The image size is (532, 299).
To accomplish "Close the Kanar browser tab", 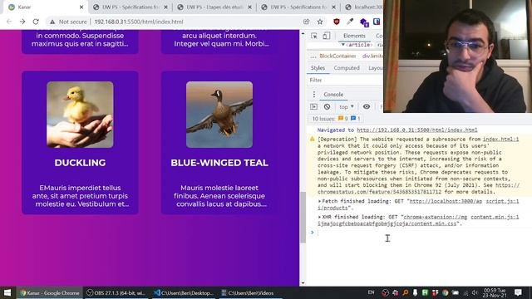I will coord(81,7).
